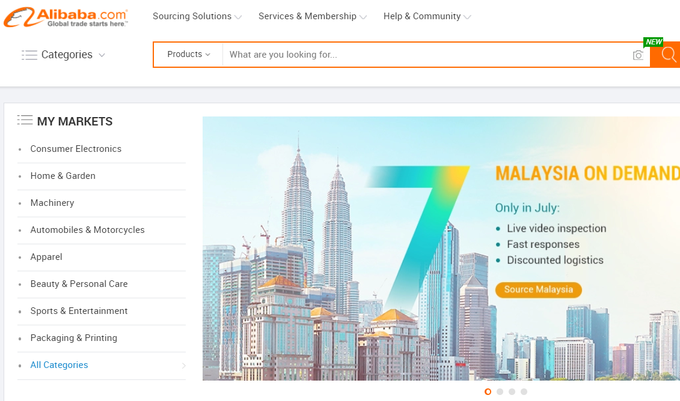Open the Products search type dropdown
Image resolution: width=680 pixels, height=401 pixels.
point(189,54)
